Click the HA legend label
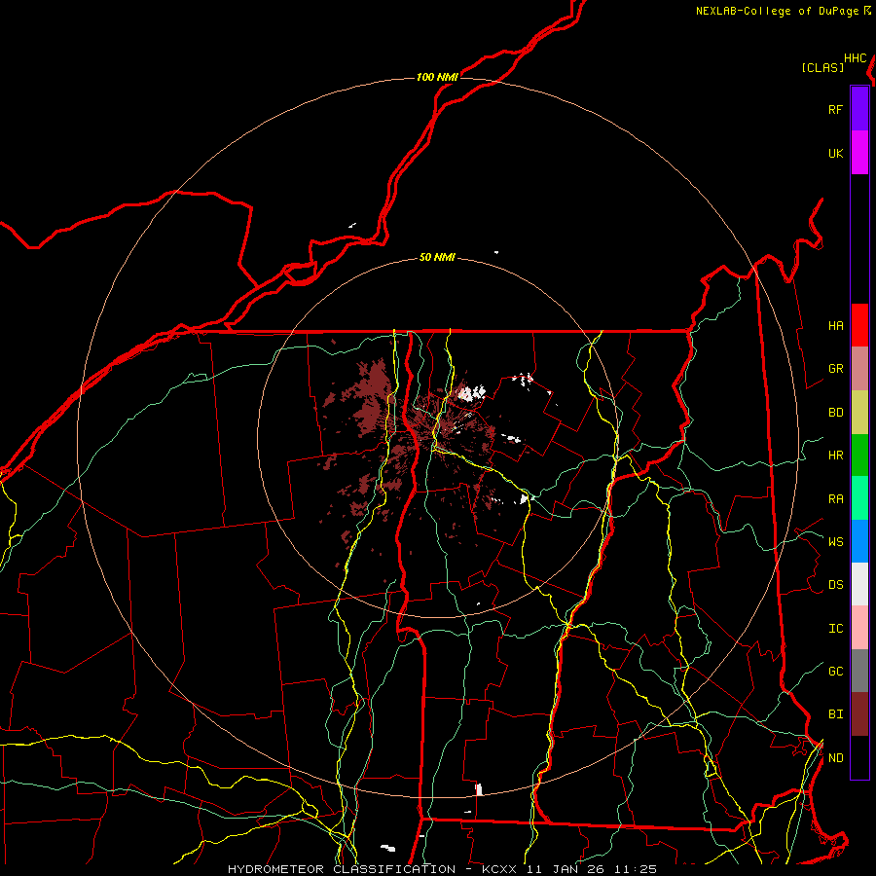This screenshot has width=876, height=876. click(x=835, y=326)
